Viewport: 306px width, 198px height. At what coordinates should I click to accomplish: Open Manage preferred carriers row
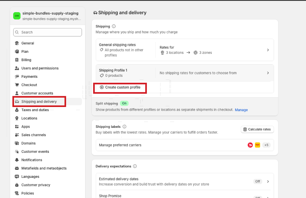click(185, 145)
